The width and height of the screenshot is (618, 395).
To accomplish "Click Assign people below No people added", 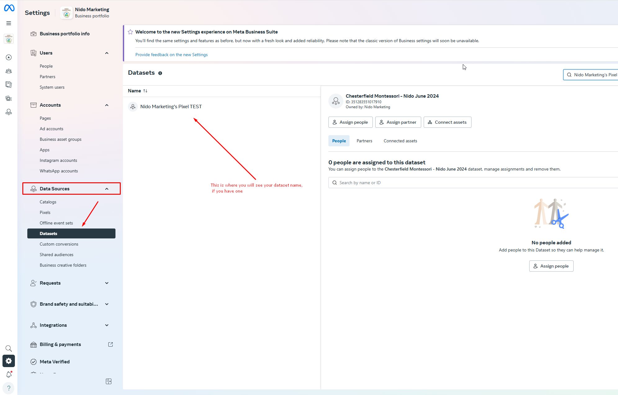I will [551, 266].
